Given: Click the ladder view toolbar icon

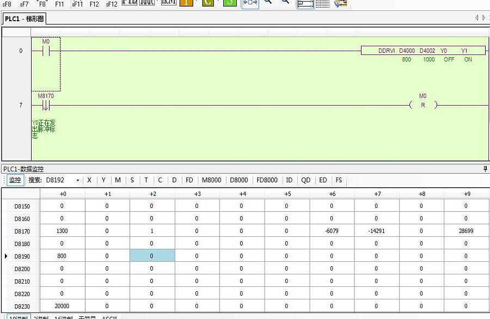Looking at the screenshot, I should click(x=305, y=3).
